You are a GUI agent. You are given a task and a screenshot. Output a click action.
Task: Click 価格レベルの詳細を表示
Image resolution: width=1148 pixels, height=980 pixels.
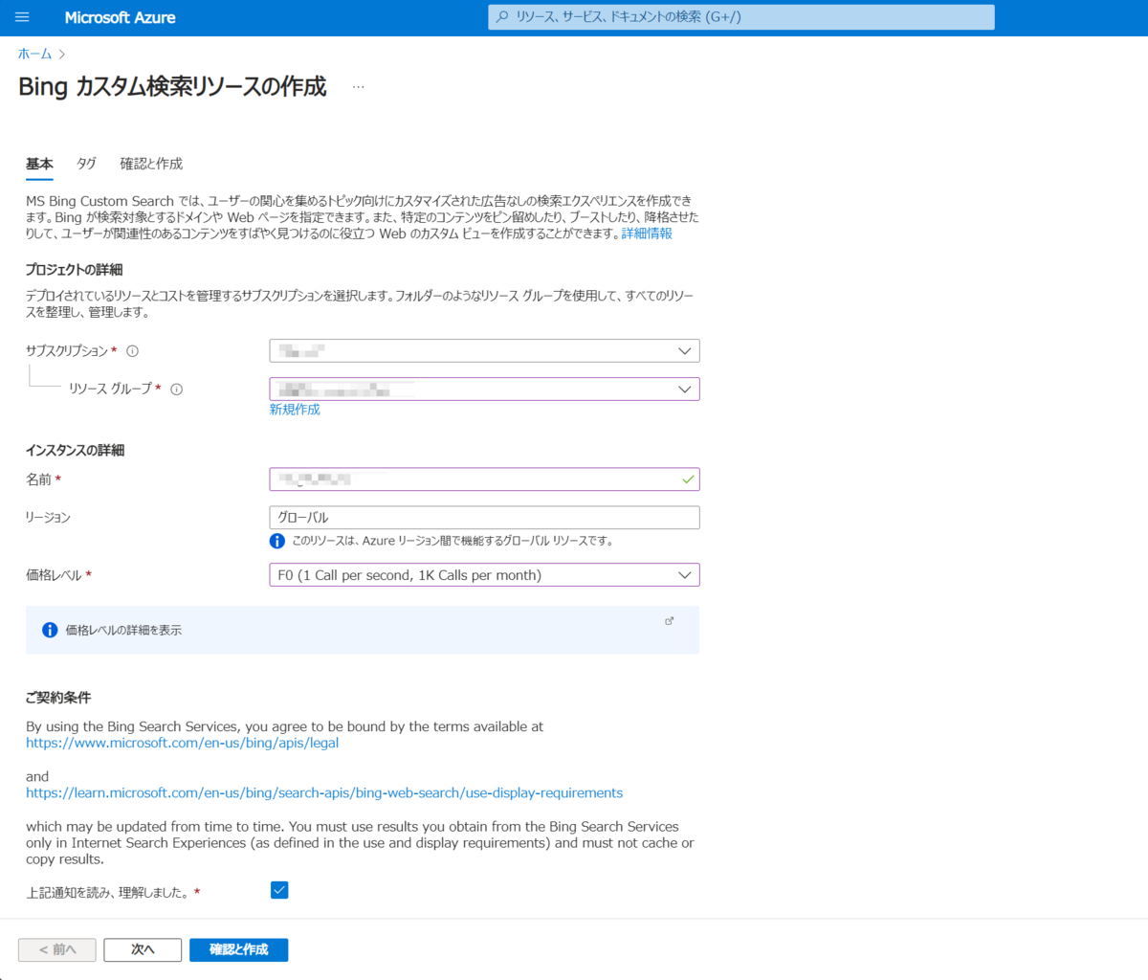tap(123, 630)
